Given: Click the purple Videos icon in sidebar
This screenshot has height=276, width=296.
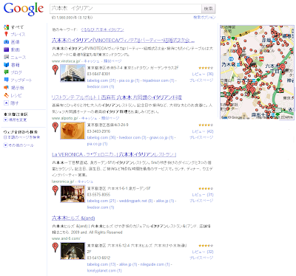Looking at the screenshot, I should pos(7,49).
